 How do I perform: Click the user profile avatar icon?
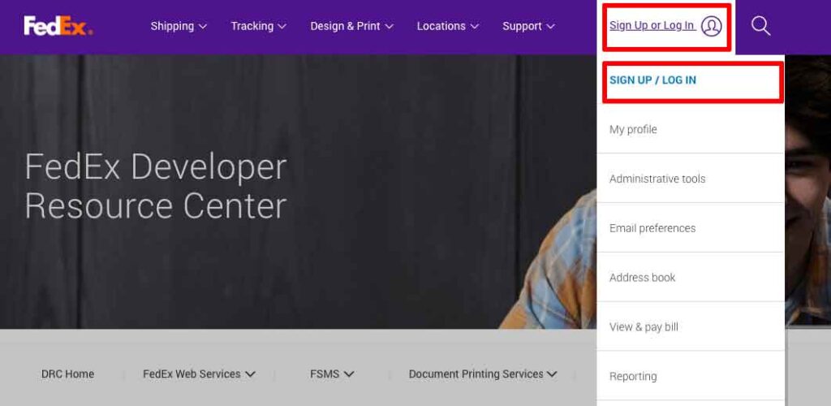711,26
